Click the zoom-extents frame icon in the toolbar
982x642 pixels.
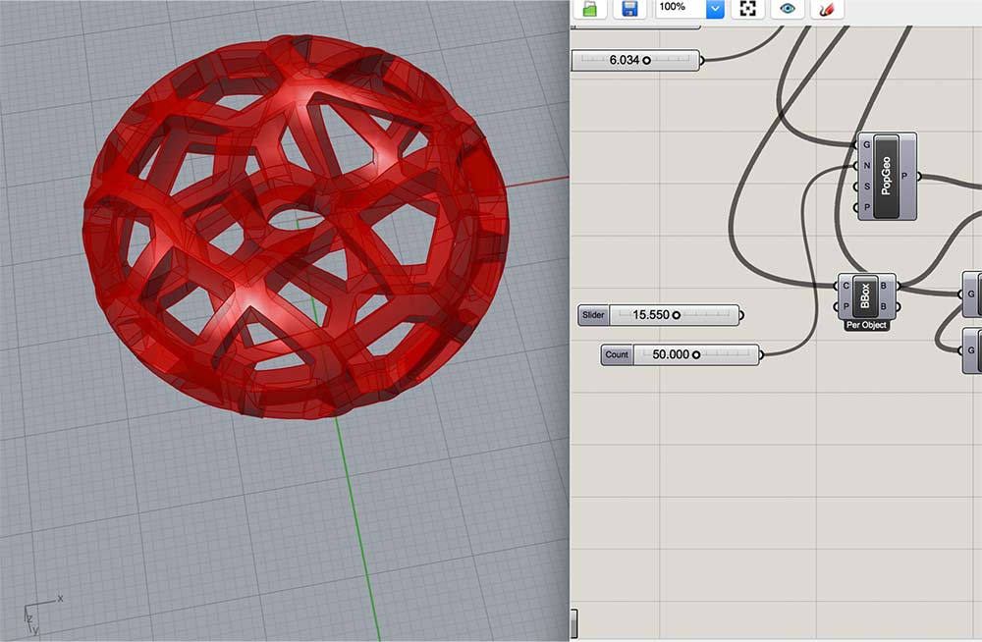pyautogui.click(x=747, y=9)
